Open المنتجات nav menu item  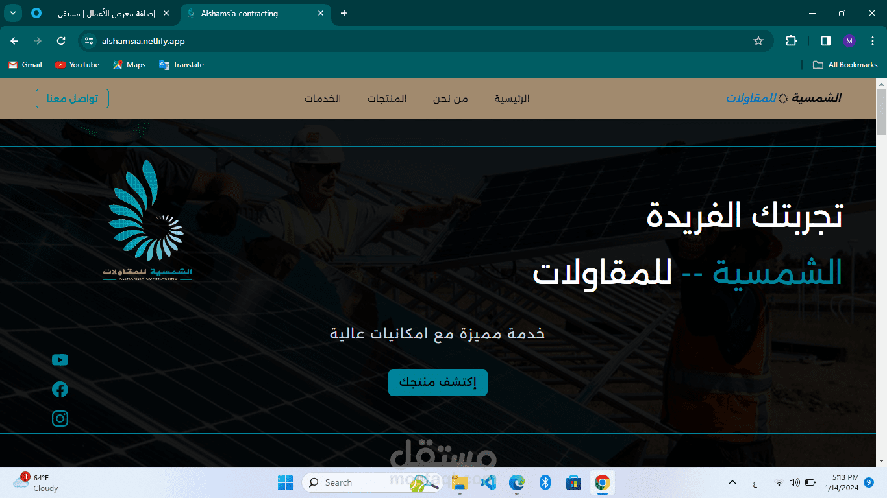click(387, 99)
